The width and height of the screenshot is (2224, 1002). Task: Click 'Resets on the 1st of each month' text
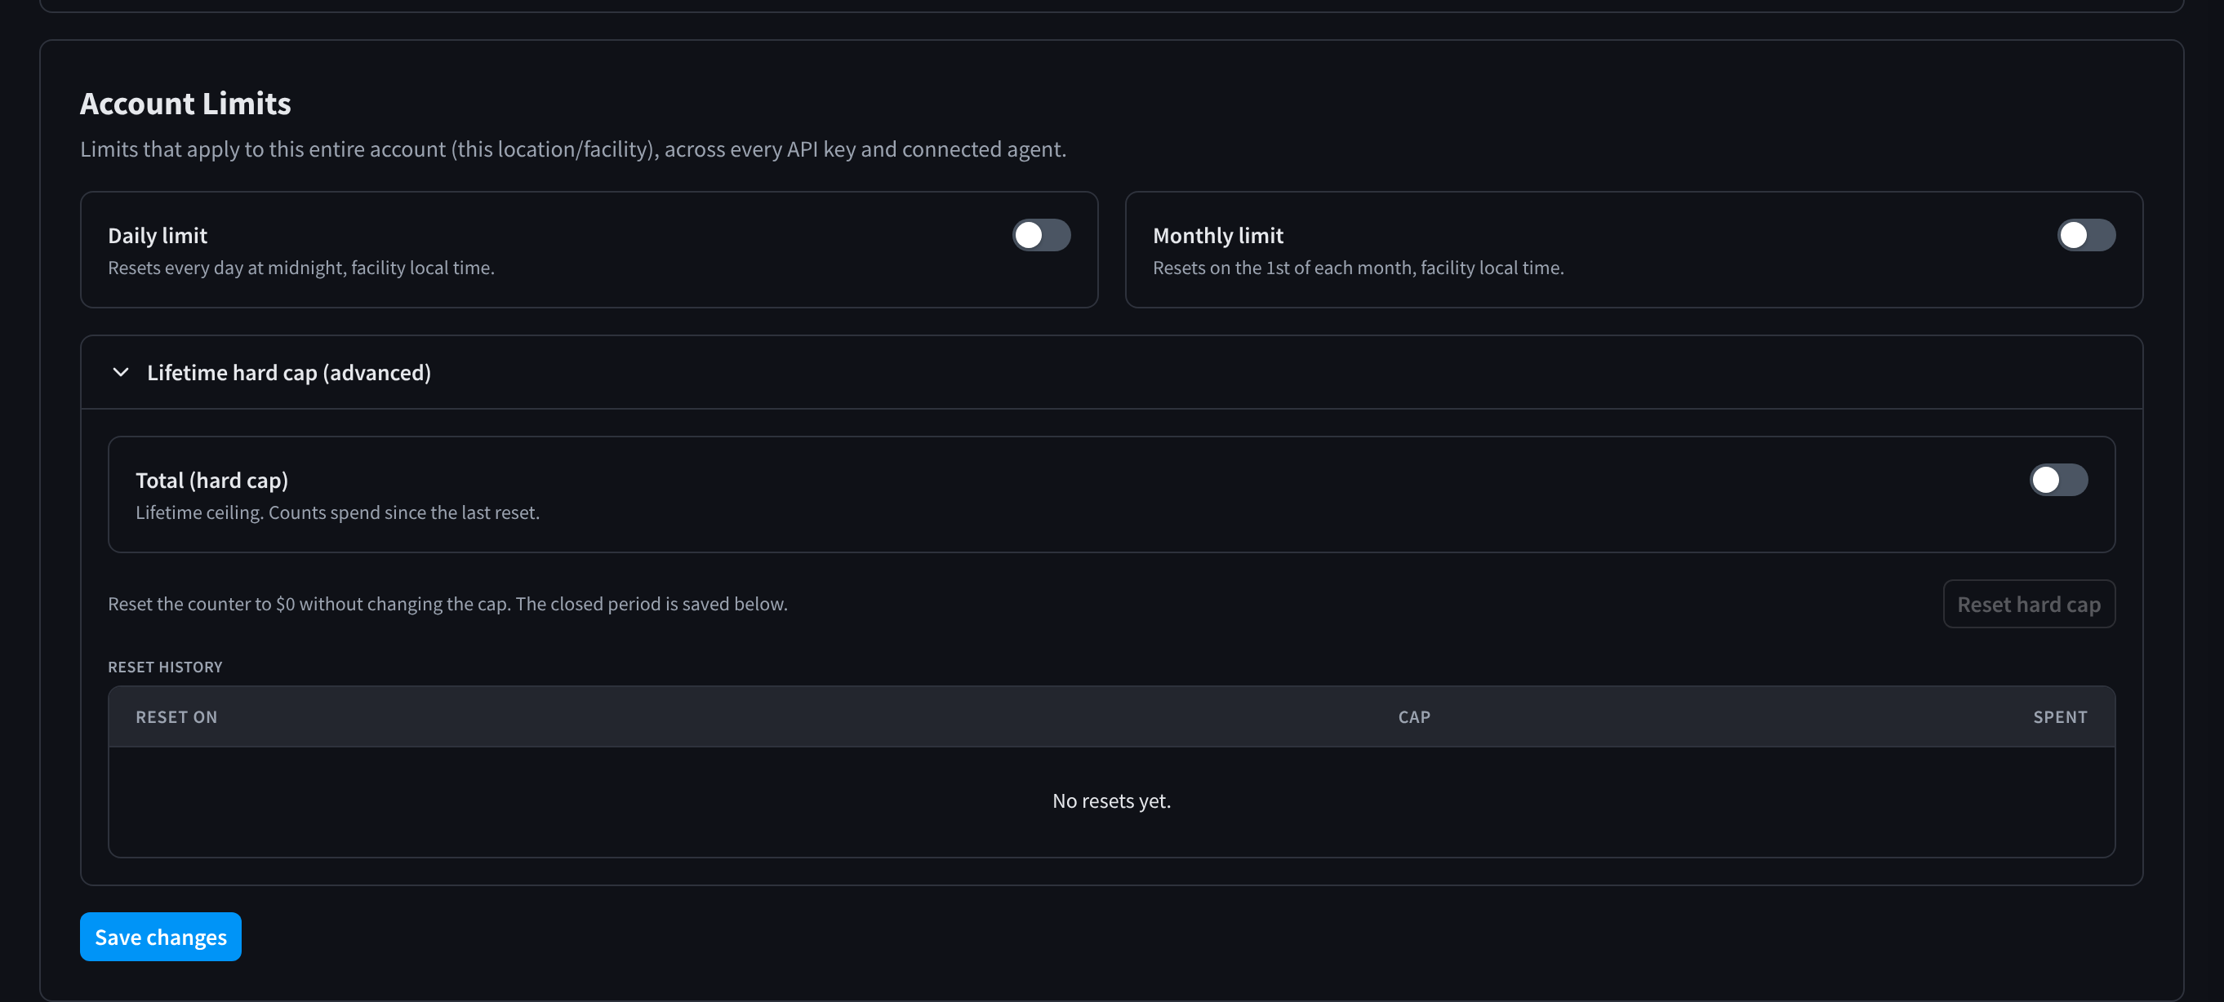pyautogui.click(x=1358, y=268)
